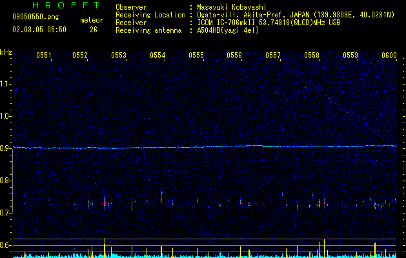Click the green HROFFT title text

pos(66,5)
